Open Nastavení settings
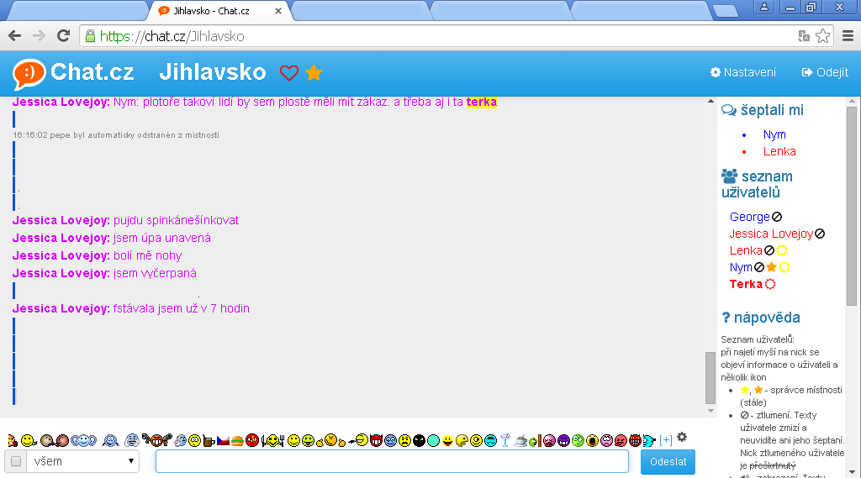 point(743,72)
